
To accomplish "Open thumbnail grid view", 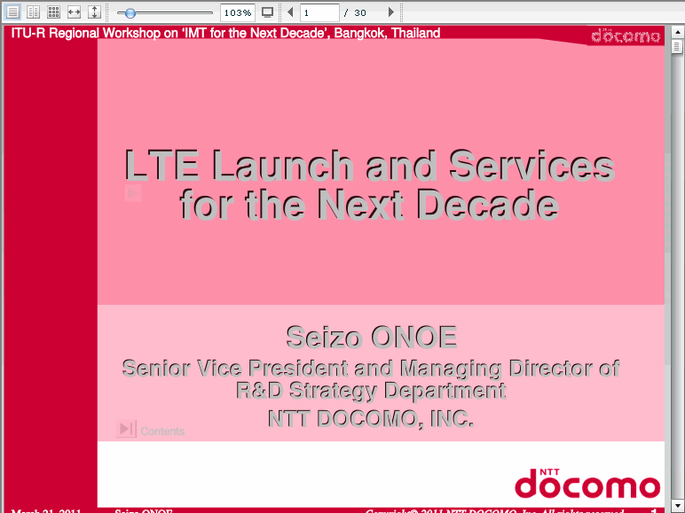I will point(53,12).
